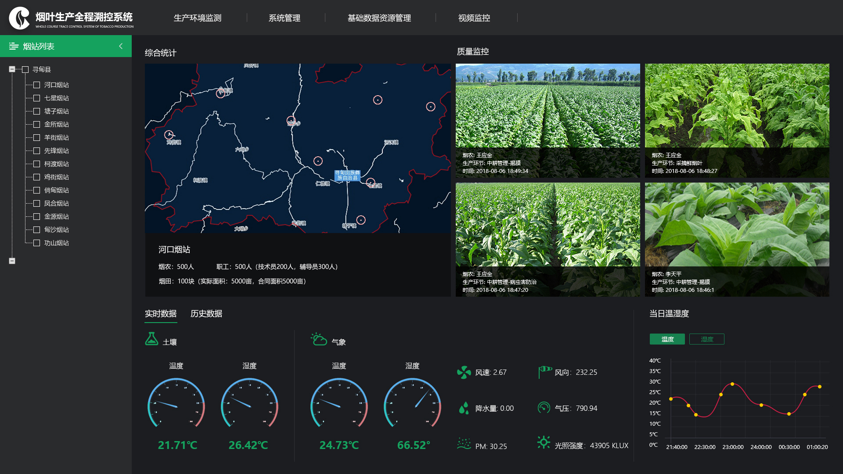Viewport: 843px width, 474px height.
Task: Check the 河口烟站 checkbox
Action: pyautogui.click(x=36, y=85)
